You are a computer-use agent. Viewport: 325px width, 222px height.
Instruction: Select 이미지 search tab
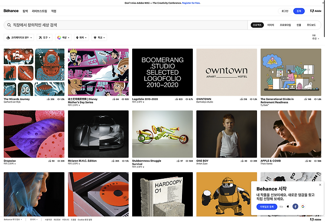point(271,25)
